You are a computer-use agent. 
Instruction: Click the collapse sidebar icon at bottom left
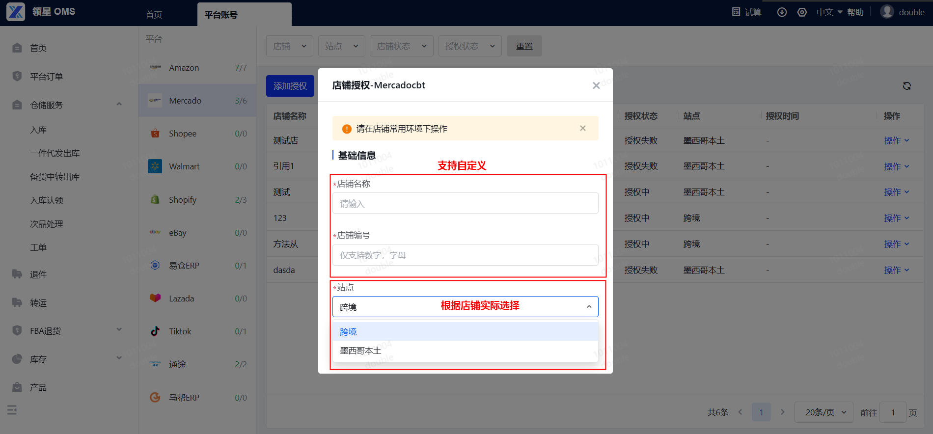(12, 410)
